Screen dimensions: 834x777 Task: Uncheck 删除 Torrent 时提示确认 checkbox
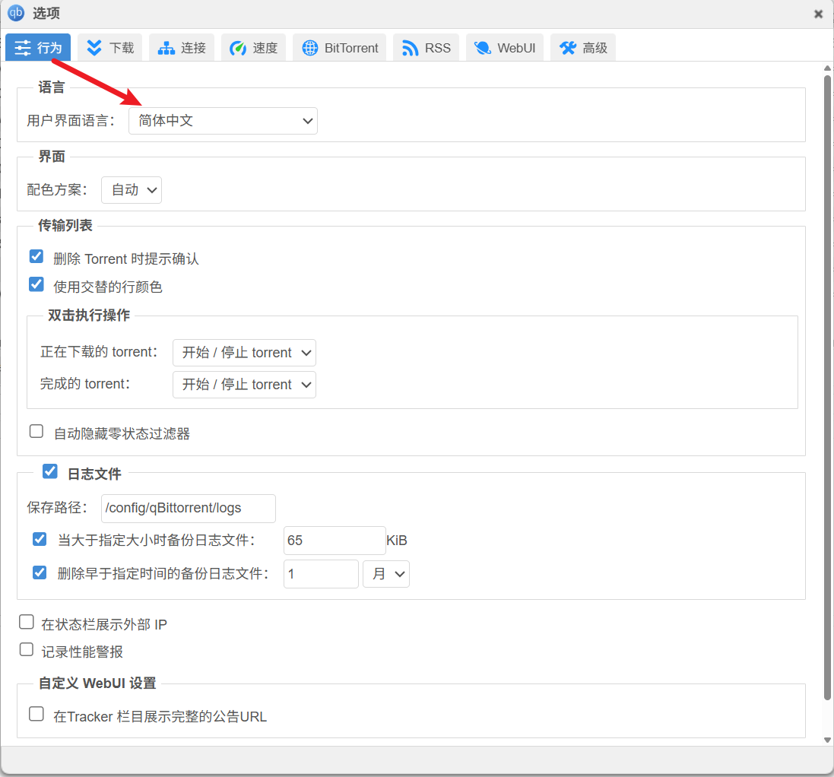[36, 256]
